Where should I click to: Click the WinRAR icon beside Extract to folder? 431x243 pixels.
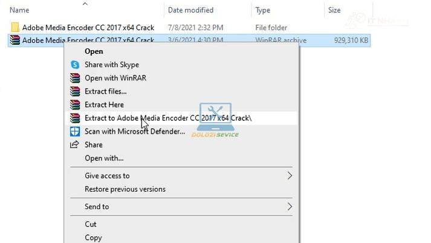[x=75, y=118]
